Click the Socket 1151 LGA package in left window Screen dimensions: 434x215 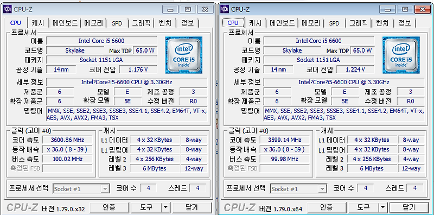[x=101, y=60]
